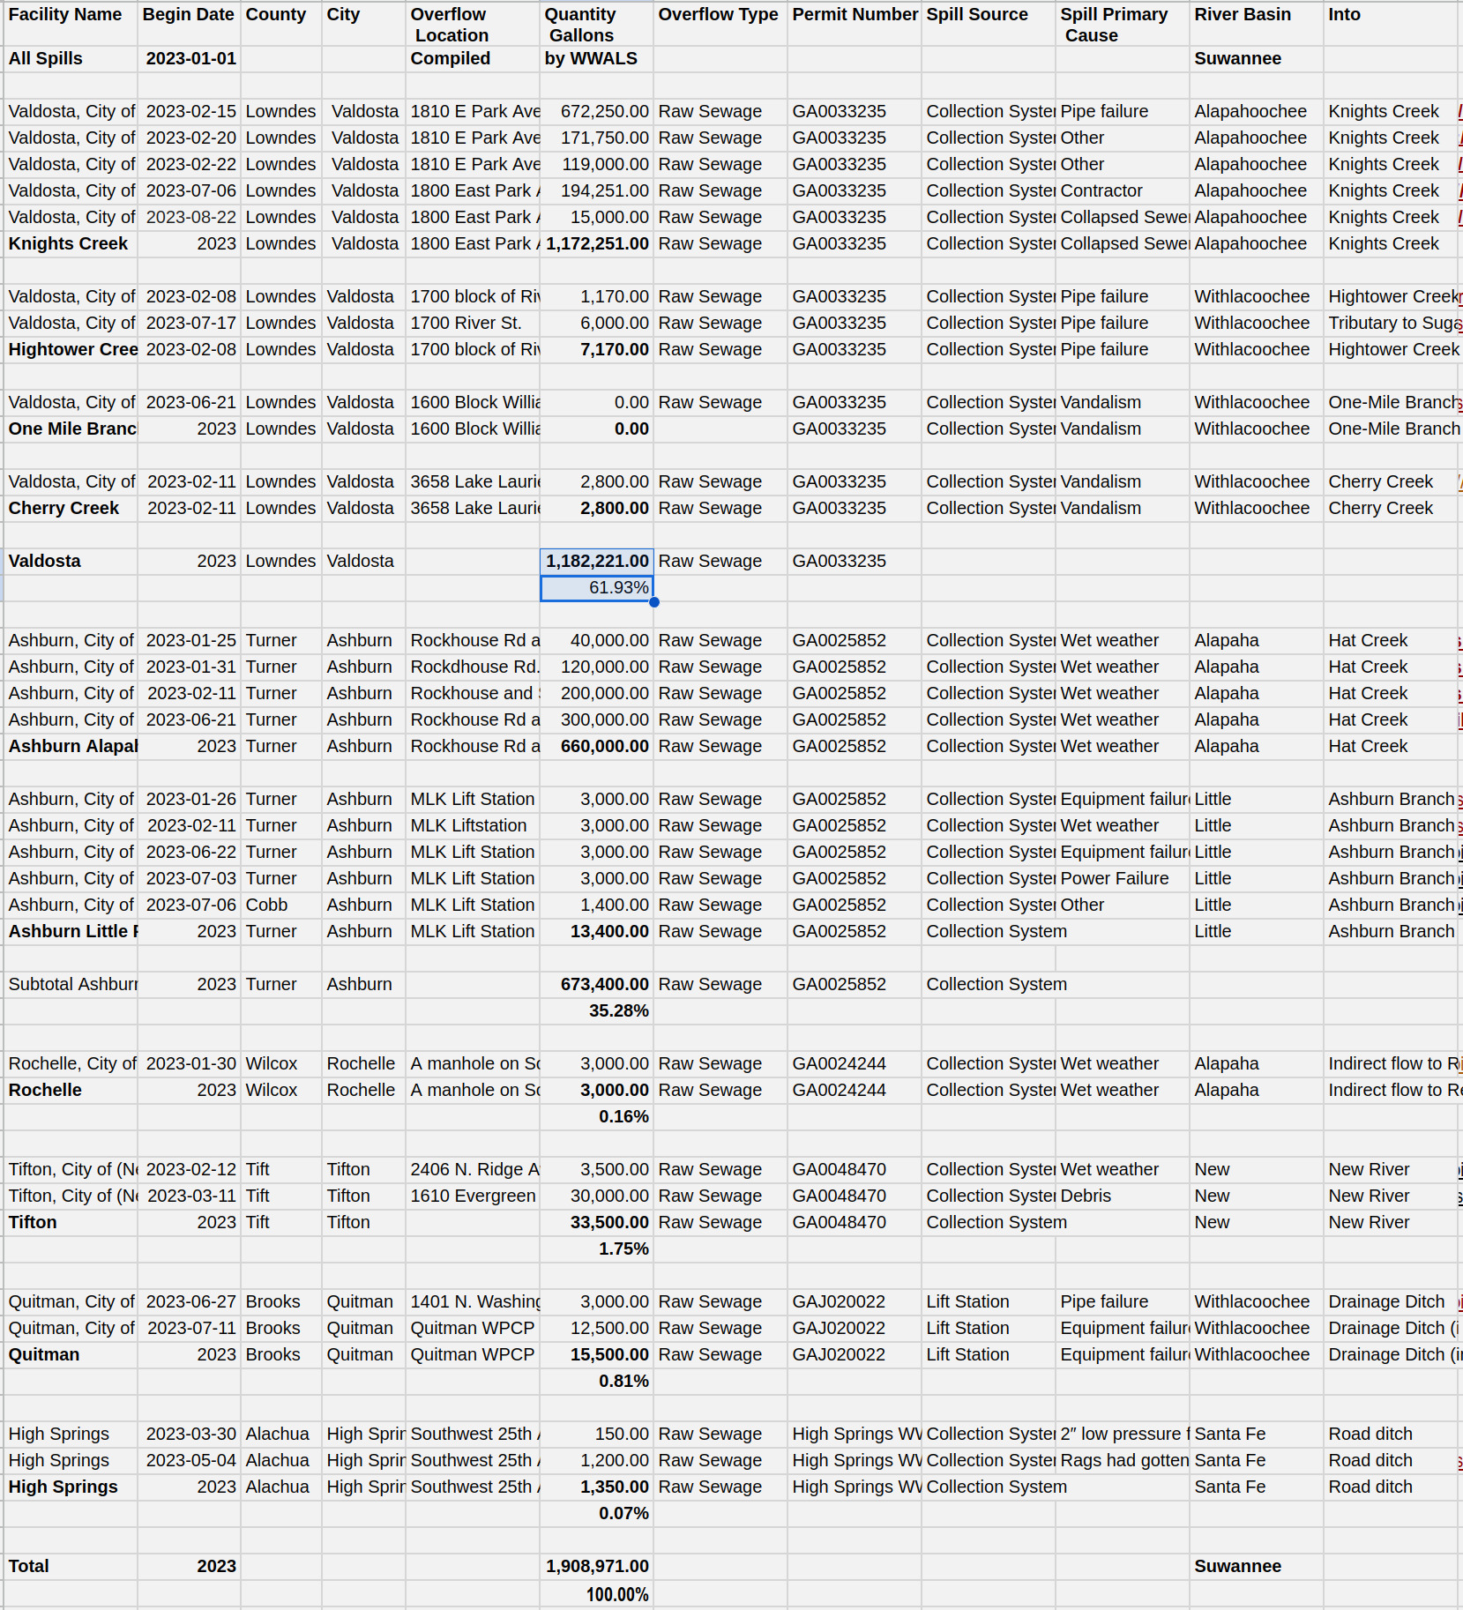Click the 'Debris' spill cause cell

point(1123,1196)
